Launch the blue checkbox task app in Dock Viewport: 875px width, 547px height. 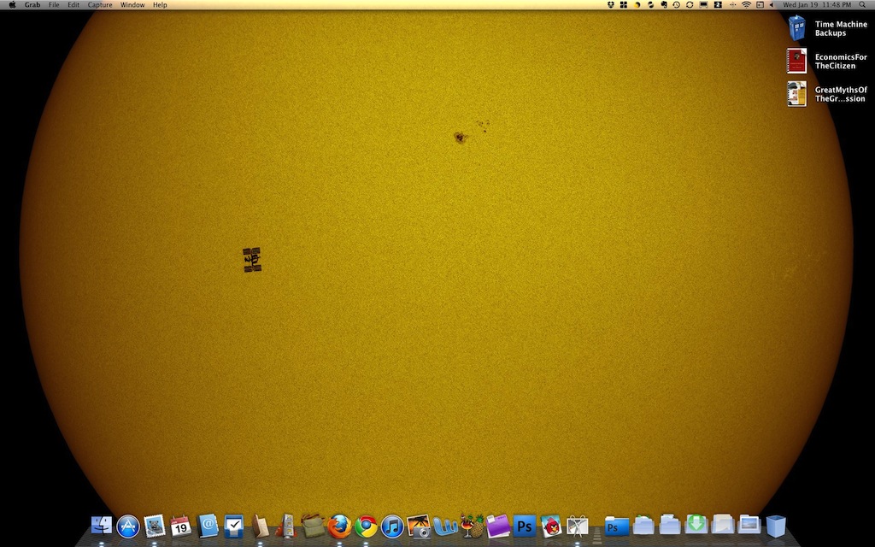(234, 526)
